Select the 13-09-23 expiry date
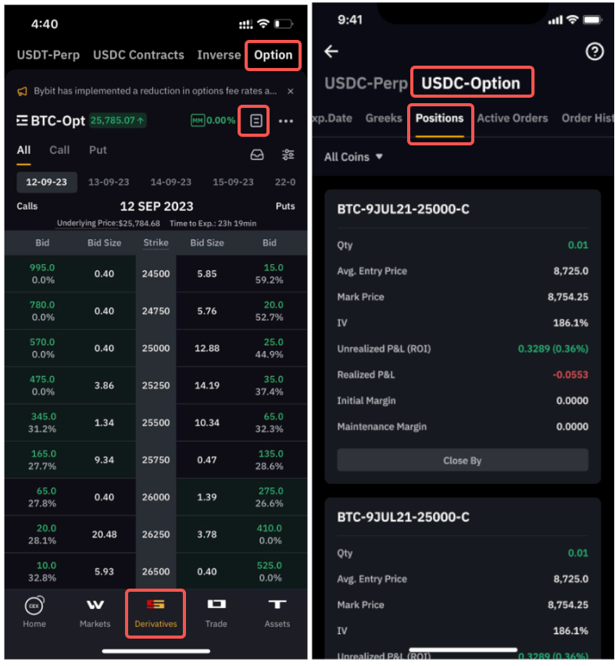615x666 pixels. [x=109, y=181]
